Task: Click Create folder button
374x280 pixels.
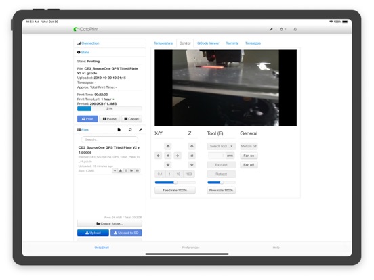Action: [x=110, y=223]
